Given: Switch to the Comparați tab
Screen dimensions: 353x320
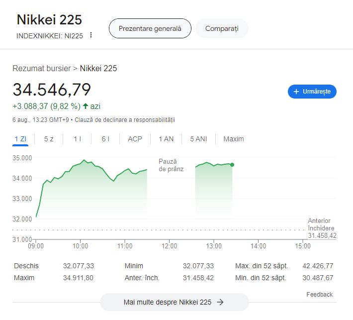Looking at the screenshot, I should point(222,28).
